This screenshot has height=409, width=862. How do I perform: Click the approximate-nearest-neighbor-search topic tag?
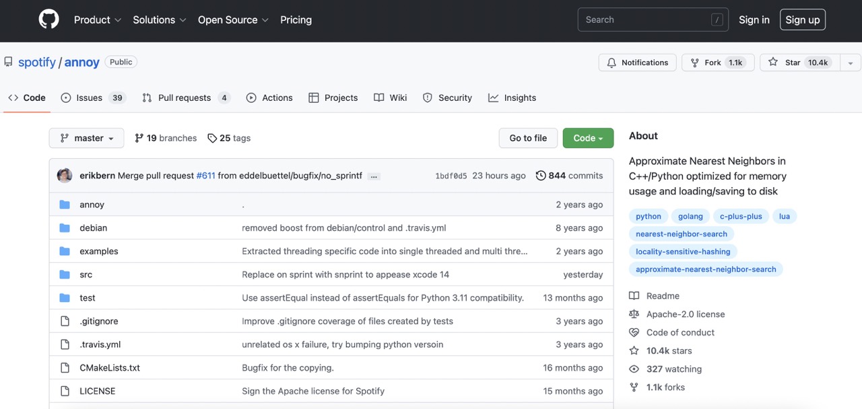[706, 269]
